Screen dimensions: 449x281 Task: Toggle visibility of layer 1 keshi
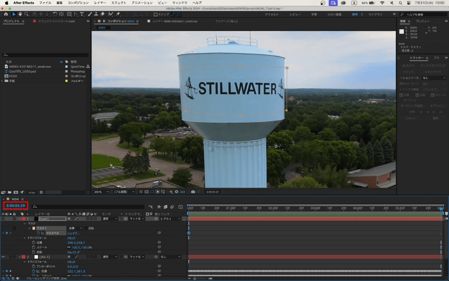(3, 218)
